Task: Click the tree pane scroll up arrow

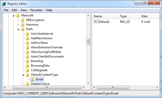Action: (88, 16)
